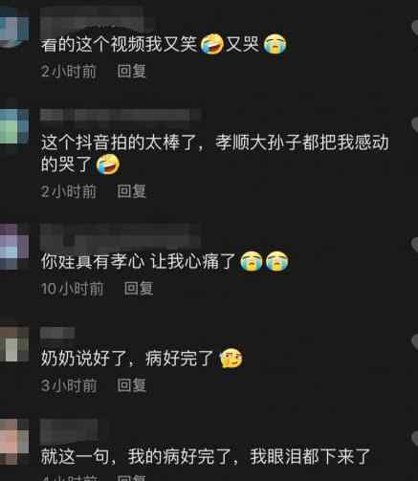Open the blue-teal avatar of the first commenter
418x481 pixels.
tap(13, 27)
